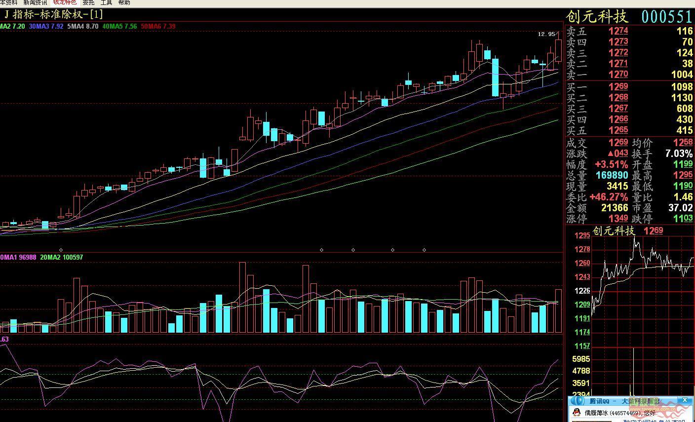Viewport: 695px width, 422px height.
Task: Click the 现量 value 3415
Action: click(x=618, y=186)
